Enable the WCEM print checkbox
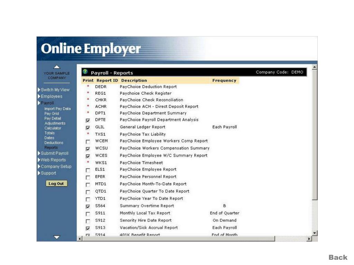354x265 pixels. [88, 142]
